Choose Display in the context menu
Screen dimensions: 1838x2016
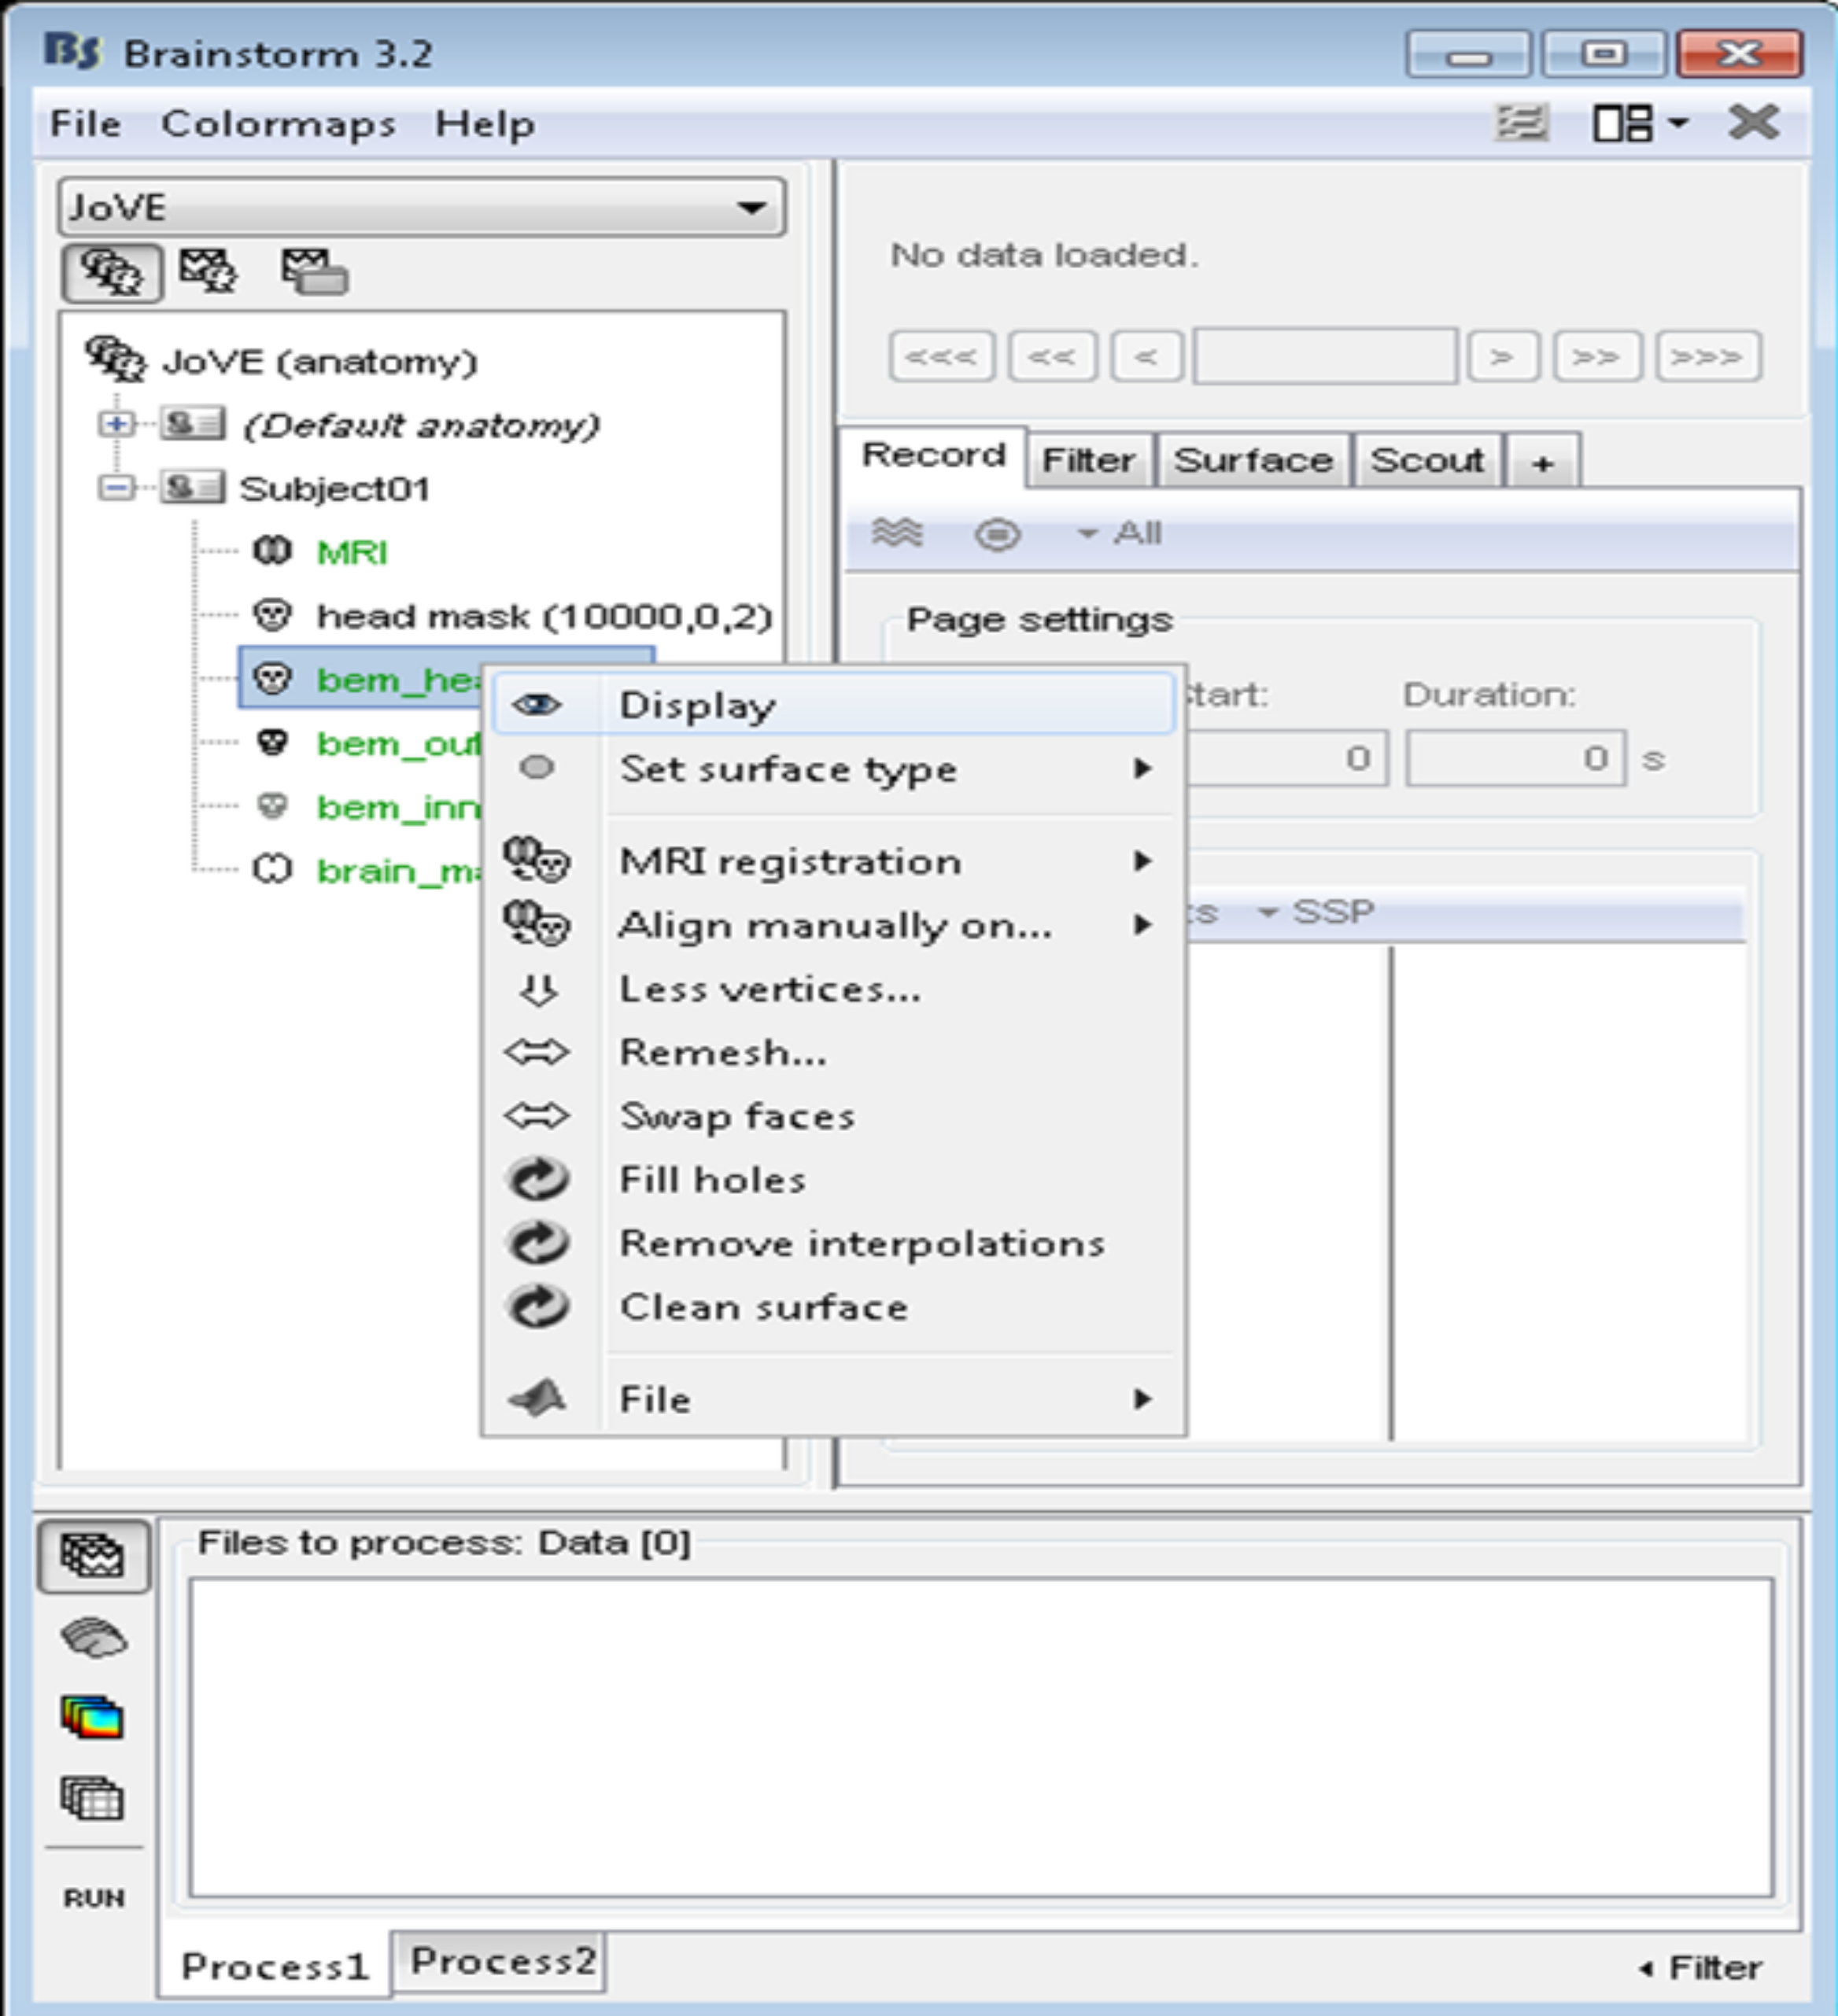(x=696, y=706)
